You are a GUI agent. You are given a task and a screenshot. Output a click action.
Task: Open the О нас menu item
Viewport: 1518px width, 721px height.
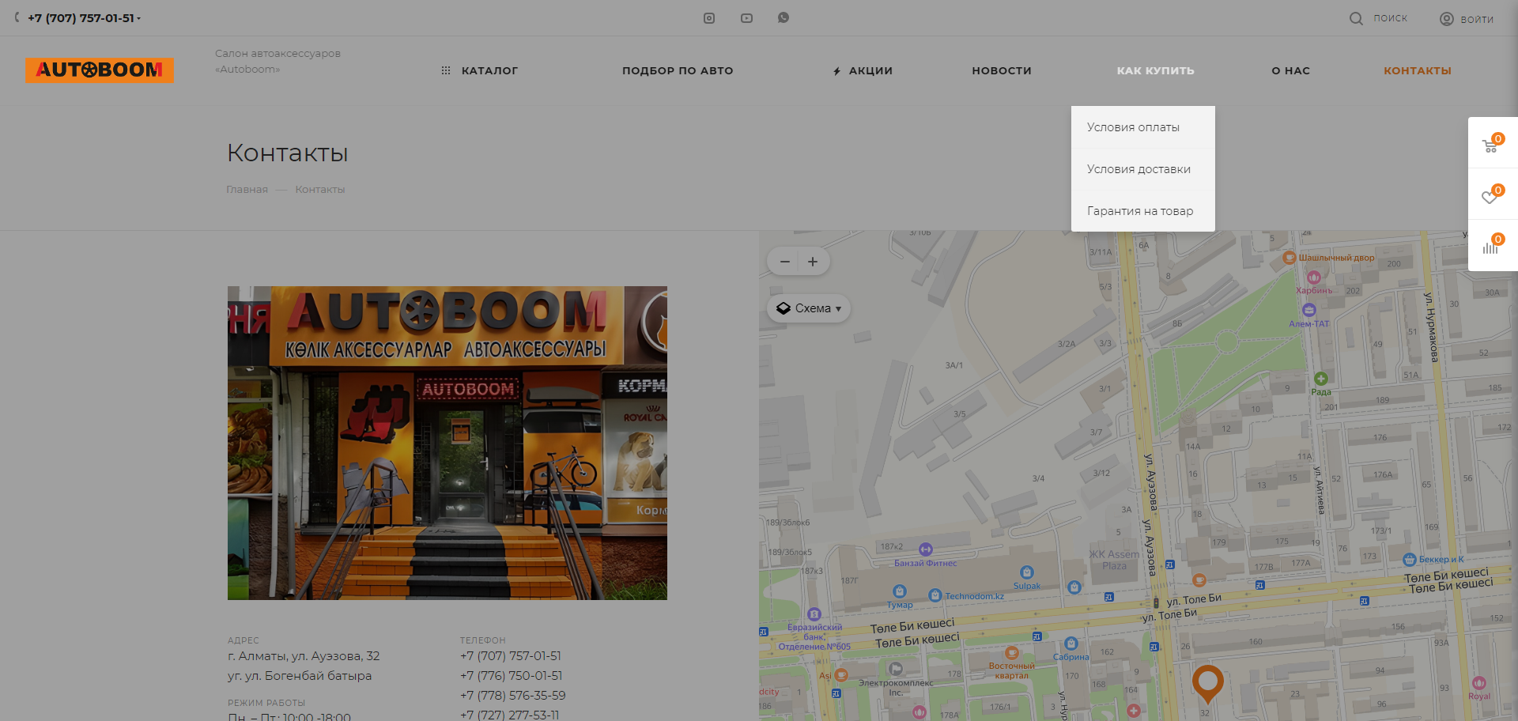tap(1291, 70)
